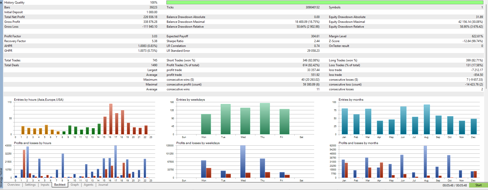The height and width of the screenshot is (190, 488).
Task: Open the Settings tab
Action: [30, 185]
